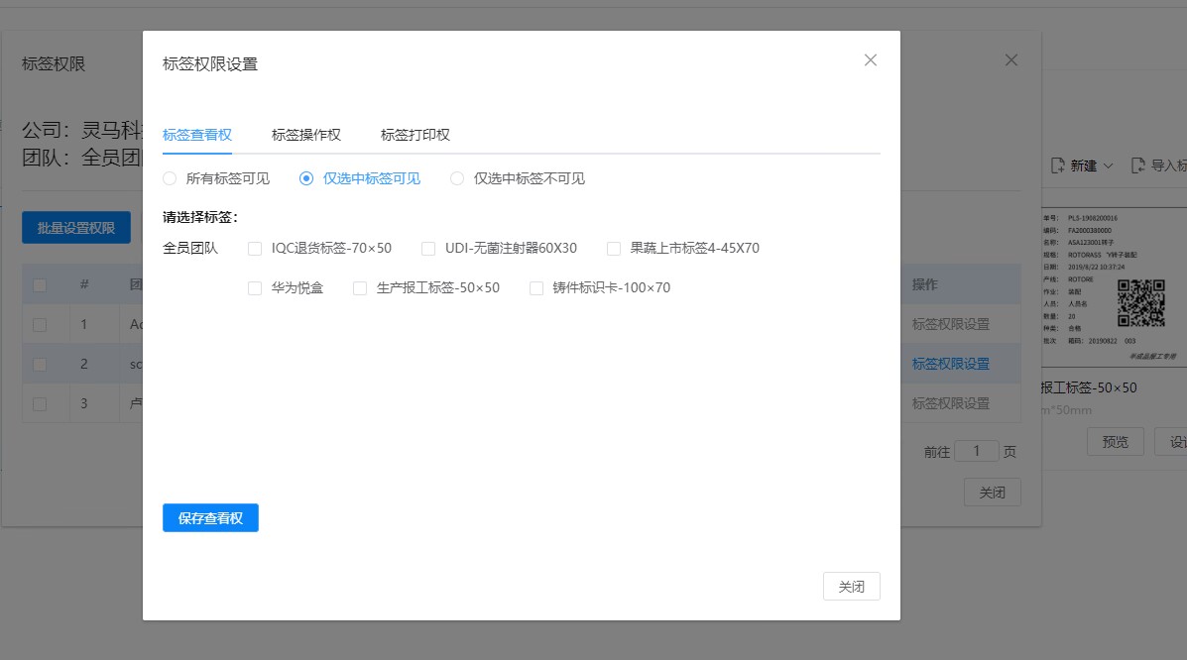This screenshot has height=660, width=1187.
Task: Select the 铸件标识卡-100×70 checkbox
Action: [x=536, y=288]
